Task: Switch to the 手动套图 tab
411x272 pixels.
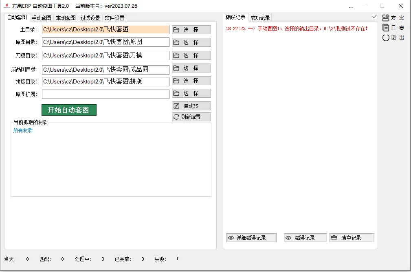Action: 42,18
